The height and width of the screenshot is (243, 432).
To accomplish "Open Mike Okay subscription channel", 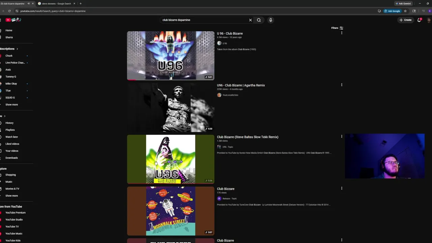I will click(11, 84).
